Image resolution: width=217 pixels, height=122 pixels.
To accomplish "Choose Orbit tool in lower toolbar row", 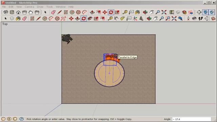I will click(x=149, y=18).
